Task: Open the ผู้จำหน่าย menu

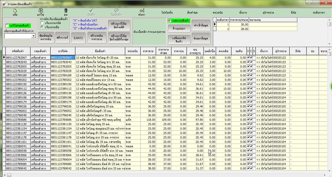Action: [x=268, y=13]
